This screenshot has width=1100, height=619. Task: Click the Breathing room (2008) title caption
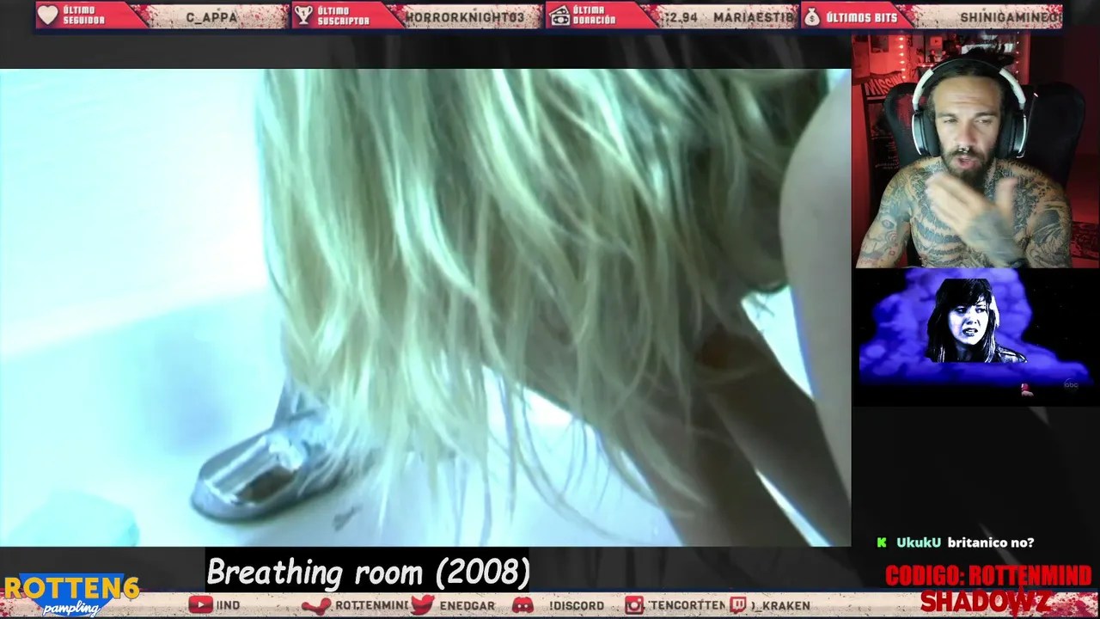click(x=369, y=572)
